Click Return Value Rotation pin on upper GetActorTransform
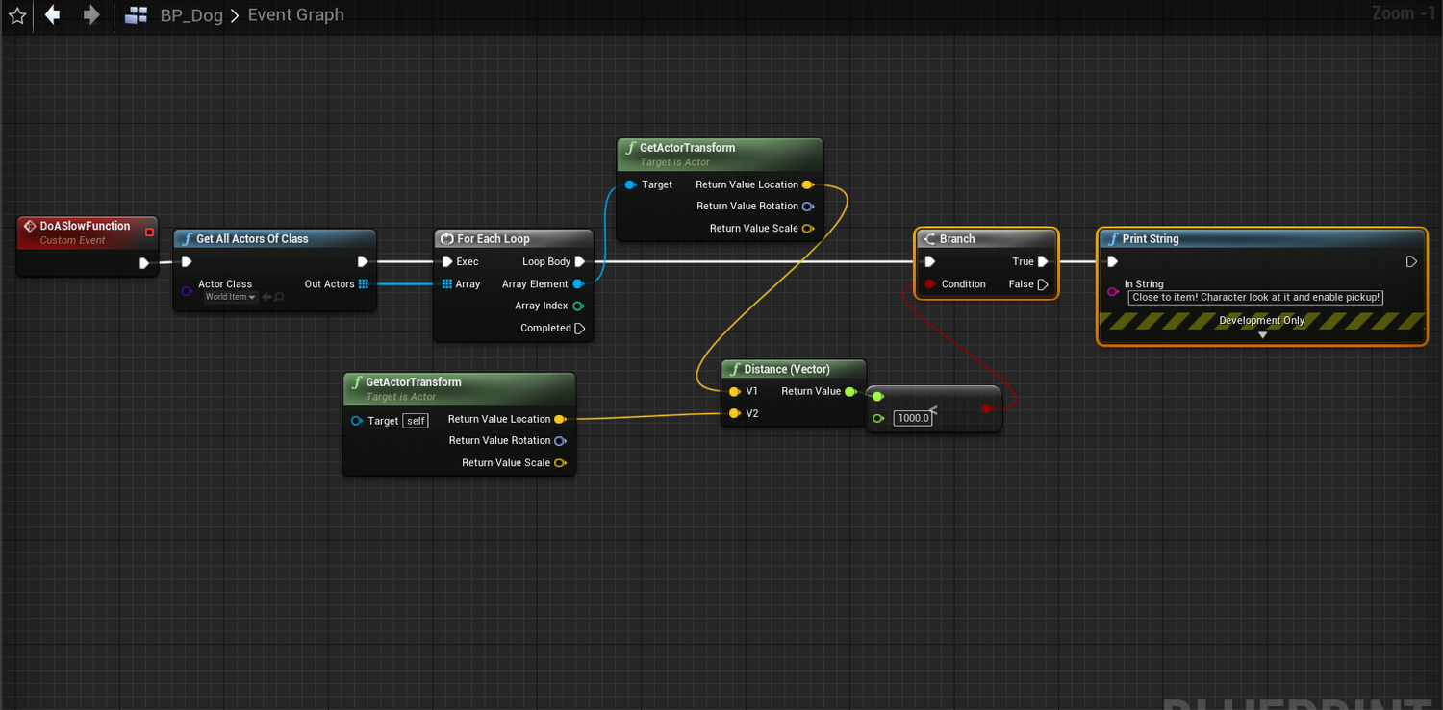Screen dimensions: 1443x710 [x=807, y=206]
